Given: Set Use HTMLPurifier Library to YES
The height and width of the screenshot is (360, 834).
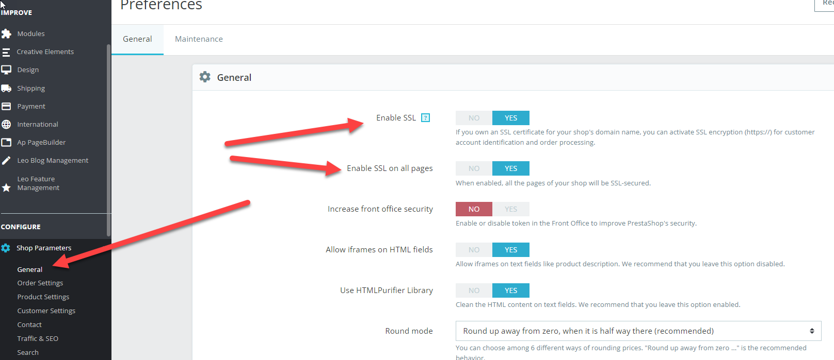Looking at the screenshot, I should [511, 290].
